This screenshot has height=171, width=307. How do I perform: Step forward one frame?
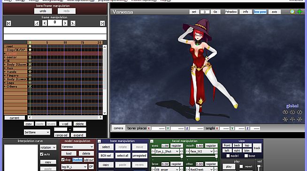click(65, 23)
